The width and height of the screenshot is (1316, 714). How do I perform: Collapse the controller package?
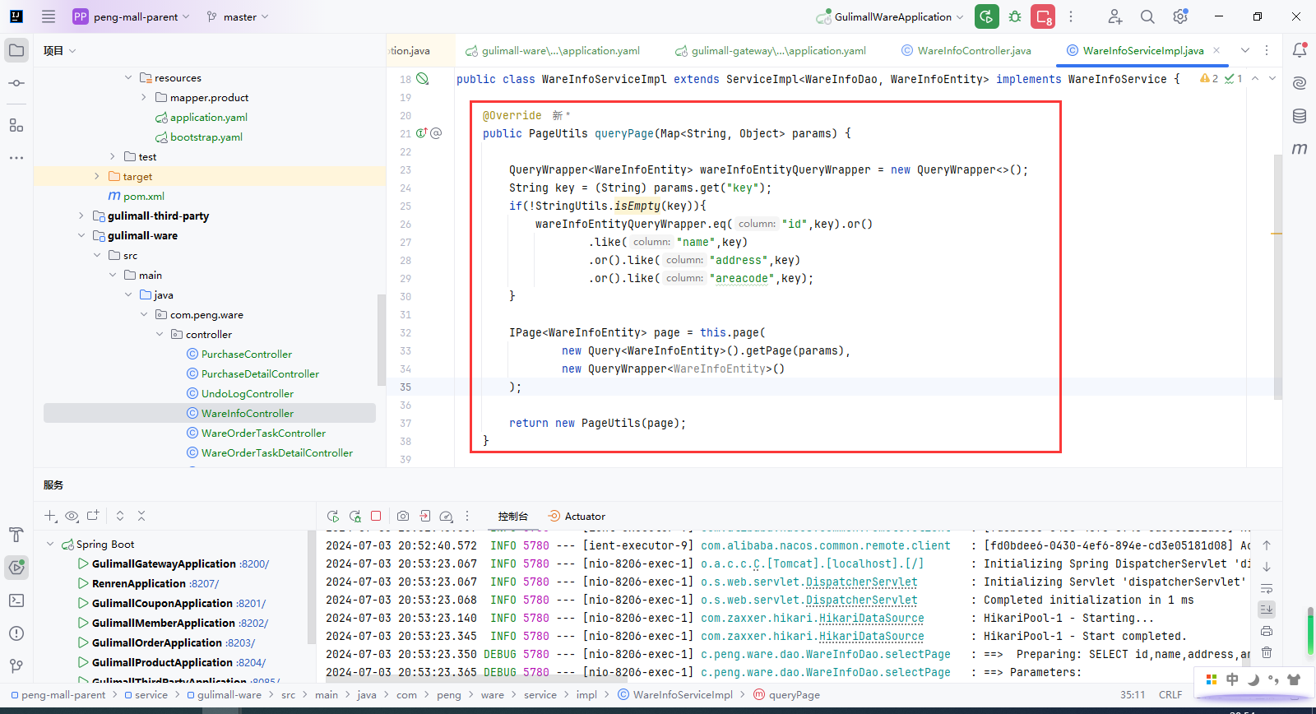pos(160,335)
